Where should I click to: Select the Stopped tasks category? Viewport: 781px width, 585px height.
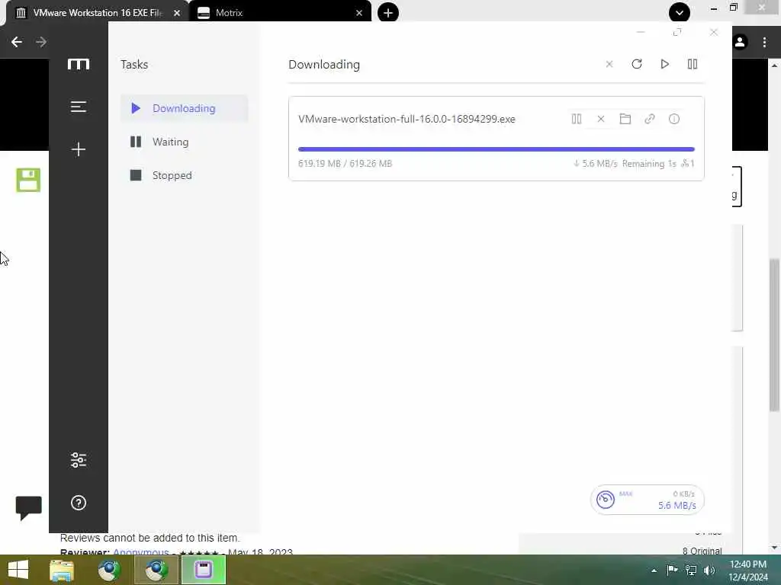(185, 175)
